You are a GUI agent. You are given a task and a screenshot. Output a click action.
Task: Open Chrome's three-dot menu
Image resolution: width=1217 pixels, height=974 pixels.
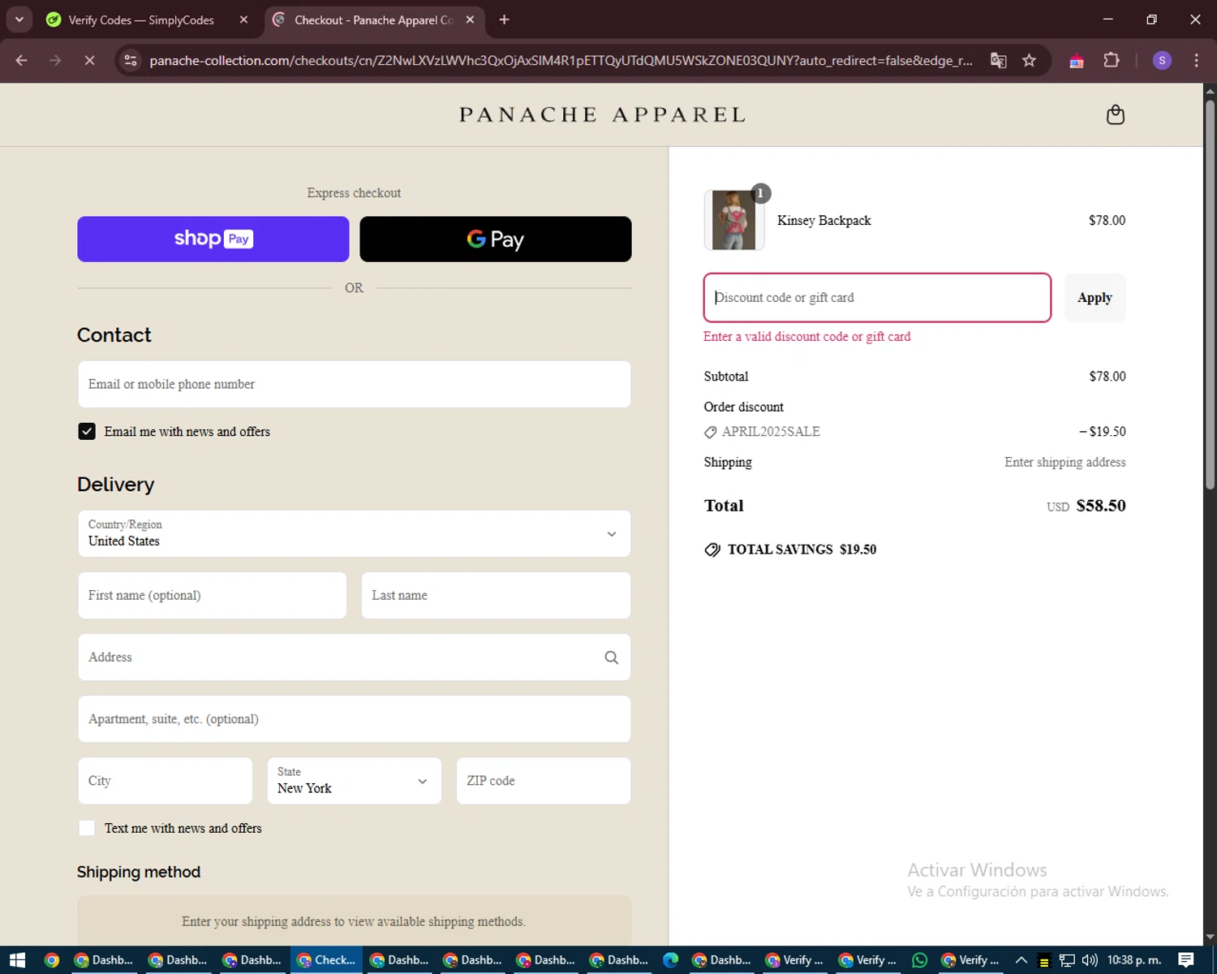pyautogui.click(x=1196, y=60)
